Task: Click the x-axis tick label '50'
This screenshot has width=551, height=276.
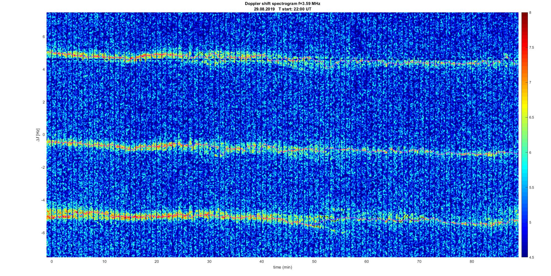Action: click(x=314, y=261)
